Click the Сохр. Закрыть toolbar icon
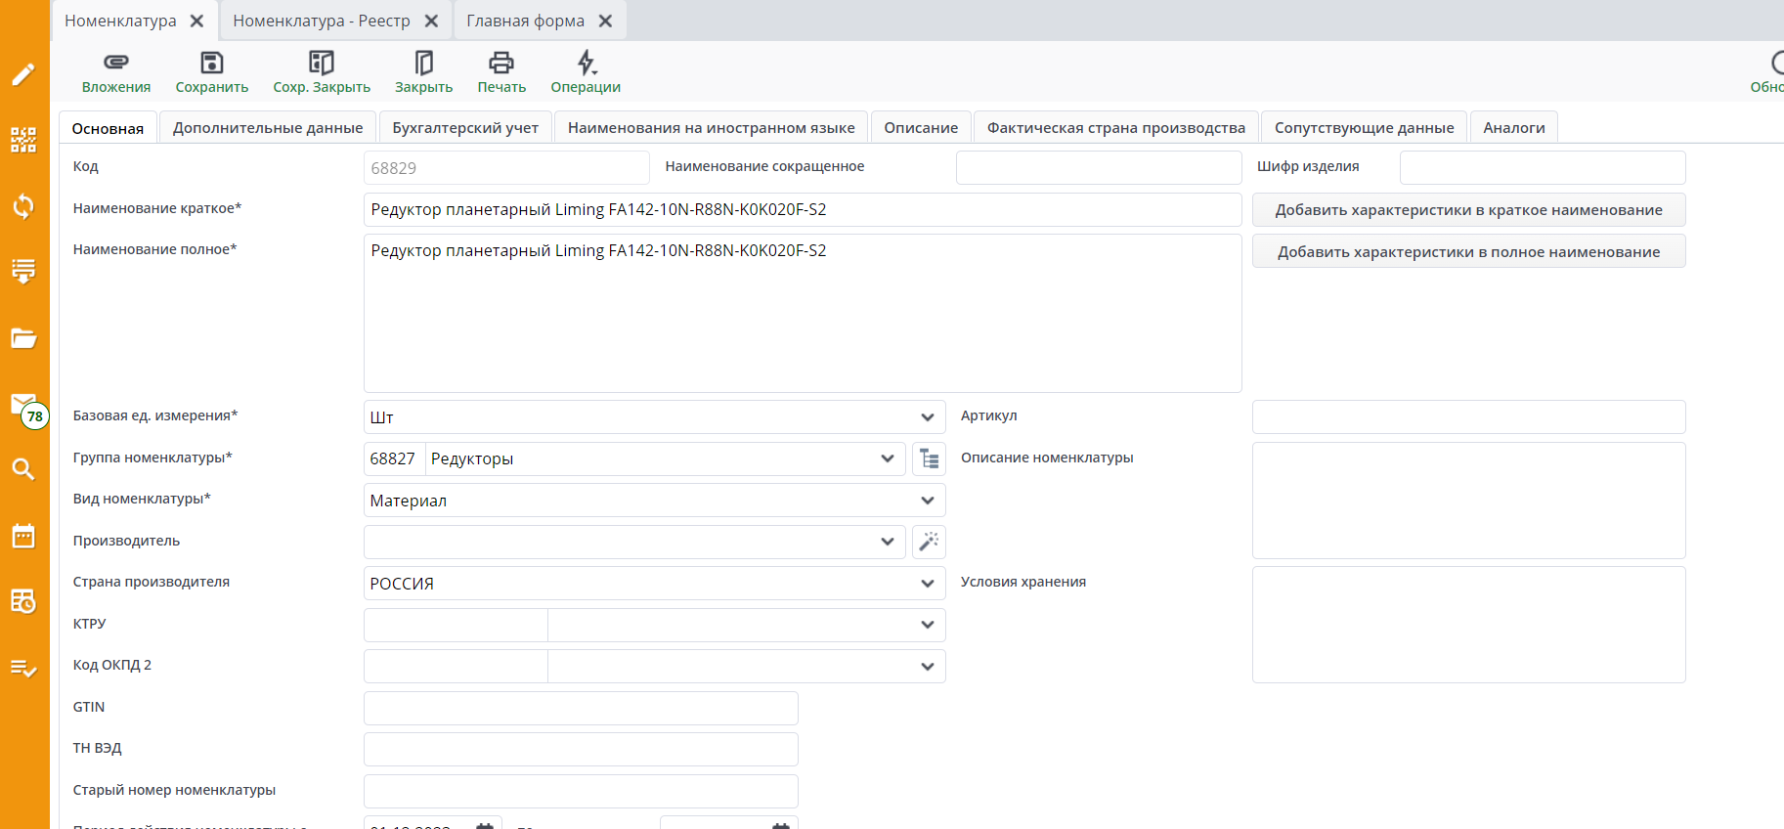 (321, 64)
